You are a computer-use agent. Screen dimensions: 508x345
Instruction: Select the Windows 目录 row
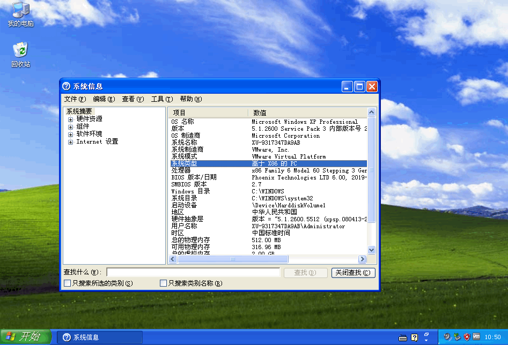269,192
